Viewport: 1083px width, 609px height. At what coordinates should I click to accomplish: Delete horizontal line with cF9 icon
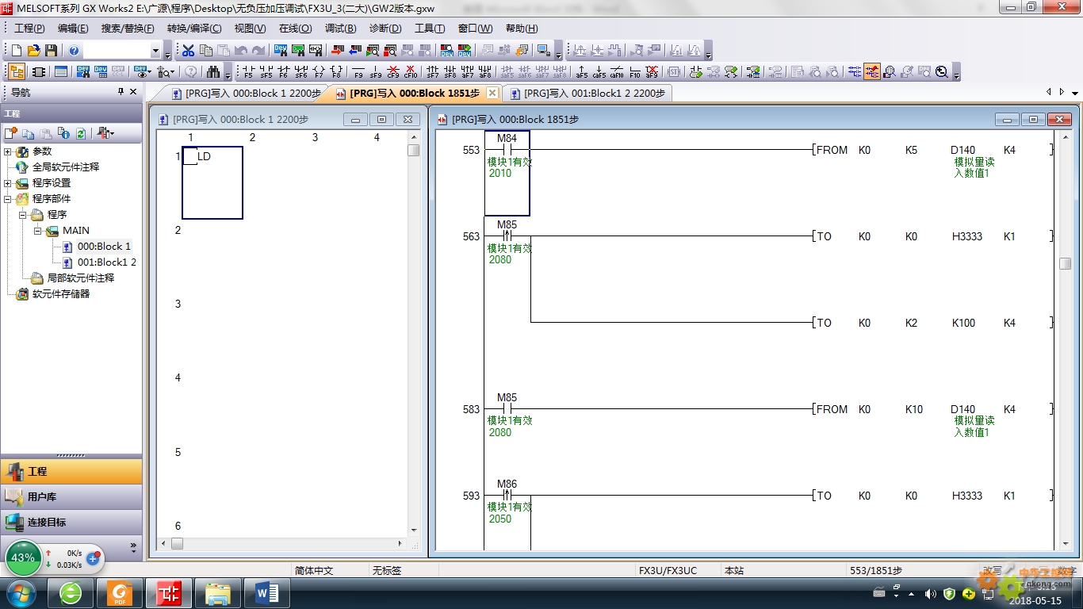(393, 72)
